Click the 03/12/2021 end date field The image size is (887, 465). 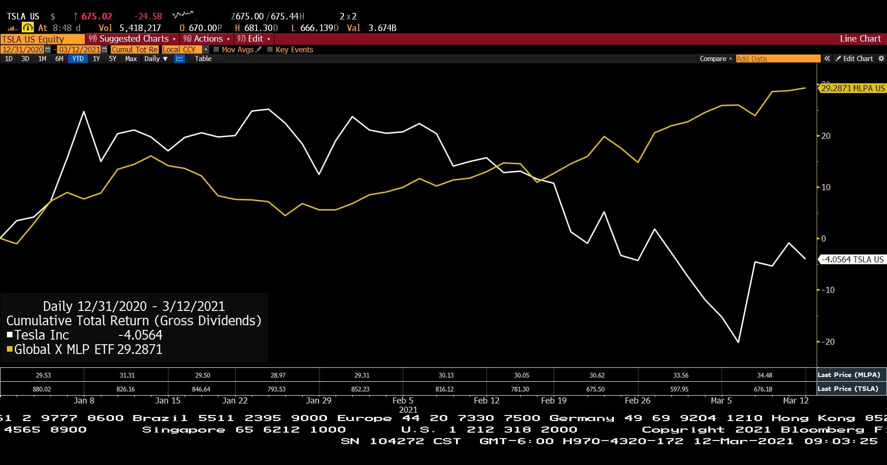click(x=79, y=50)
